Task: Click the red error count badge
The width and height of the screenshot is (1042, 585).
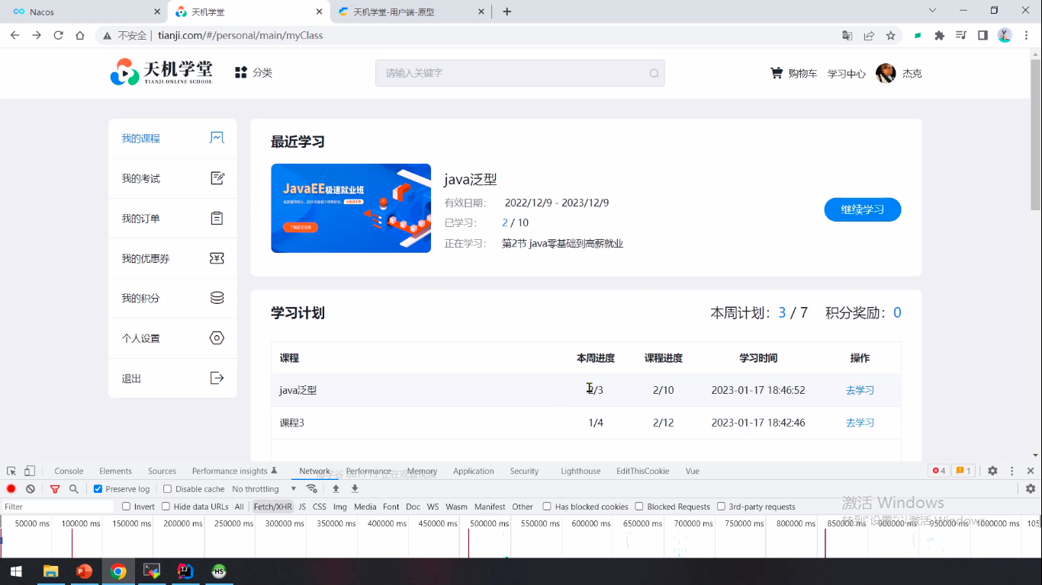Action: click(x=939, y=471)
